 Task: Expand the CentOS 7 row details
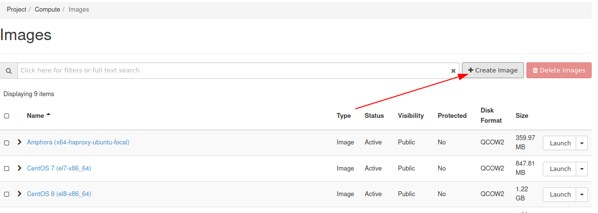click(20, 168)
